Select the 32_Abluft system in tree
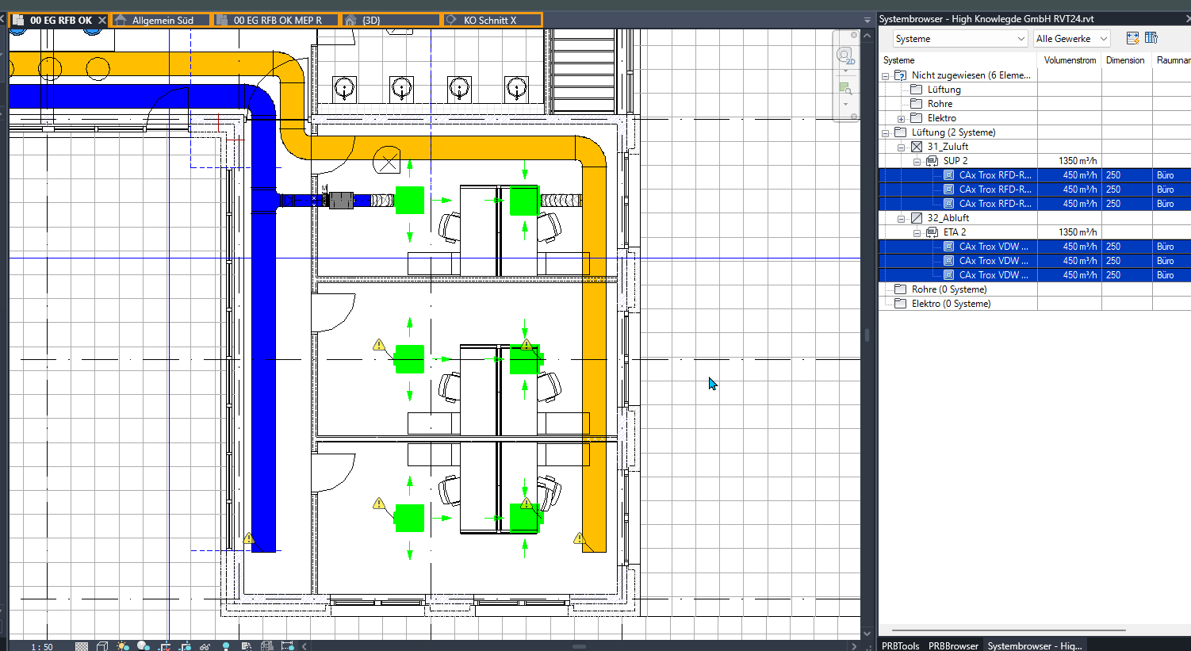Screen dimensions: 1191x651 948,218
